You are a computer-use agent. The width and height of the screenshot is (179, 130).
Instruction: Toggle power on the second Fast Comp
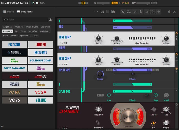tap(177, 54)
